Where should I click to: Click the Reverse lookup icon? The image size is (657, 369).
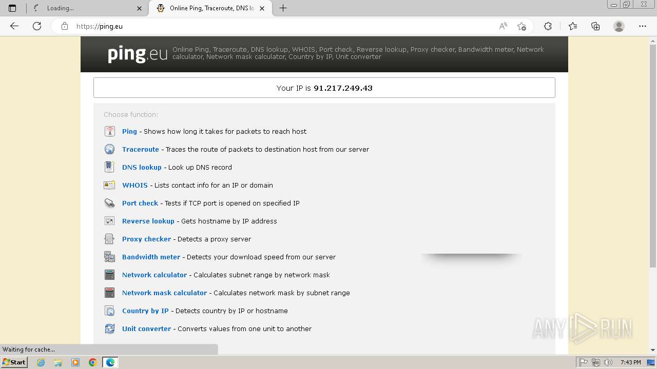(x=109, y=221)
